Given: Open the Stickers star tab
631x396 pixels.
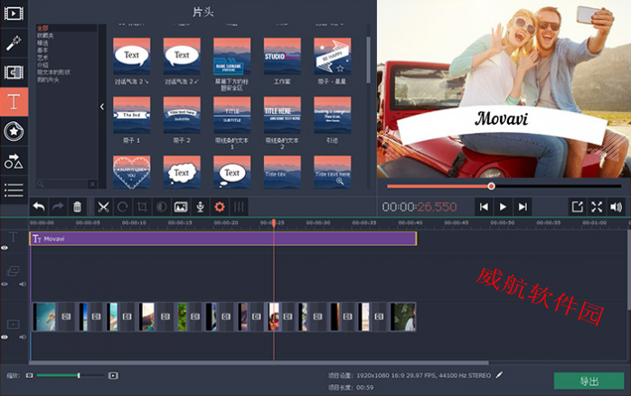Looking at the screenshot, I should tap(14, 130).
